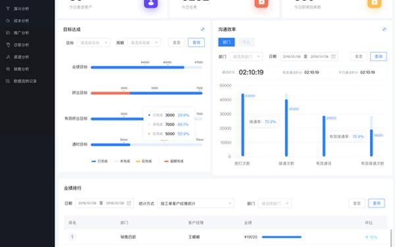This screenshot has height=247, width=395.
Task: Switch to 部门 tab in 沟通效率
Action: click(x=226, y=42)
